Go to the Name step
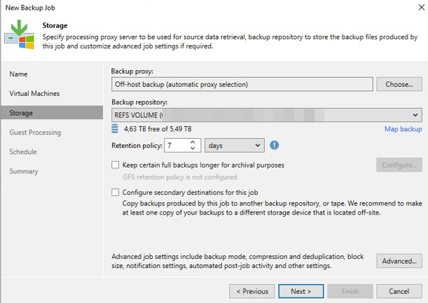The width and height of the screenshot is (428, 303). (19, 74)
